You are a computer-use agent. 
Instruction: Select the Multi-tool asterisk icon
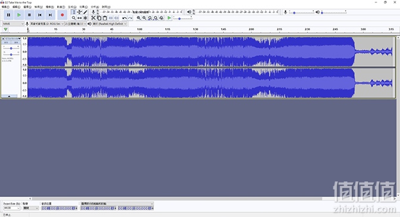click(x=86, y=18)
